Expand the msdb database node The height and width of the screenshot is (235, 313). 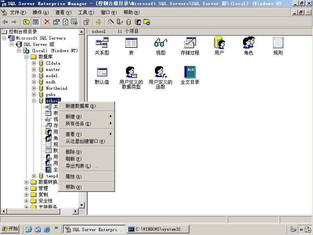pos(34,82)
